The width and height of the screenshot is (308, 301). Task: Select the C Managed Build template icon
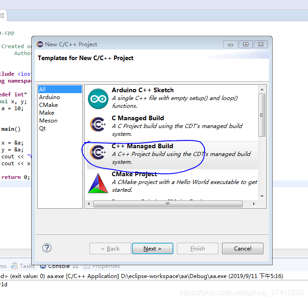[x=98, y=124]
